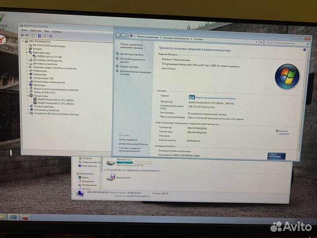Click the performance index score badge
Screen dimensions: 317x238
point(192,97)
